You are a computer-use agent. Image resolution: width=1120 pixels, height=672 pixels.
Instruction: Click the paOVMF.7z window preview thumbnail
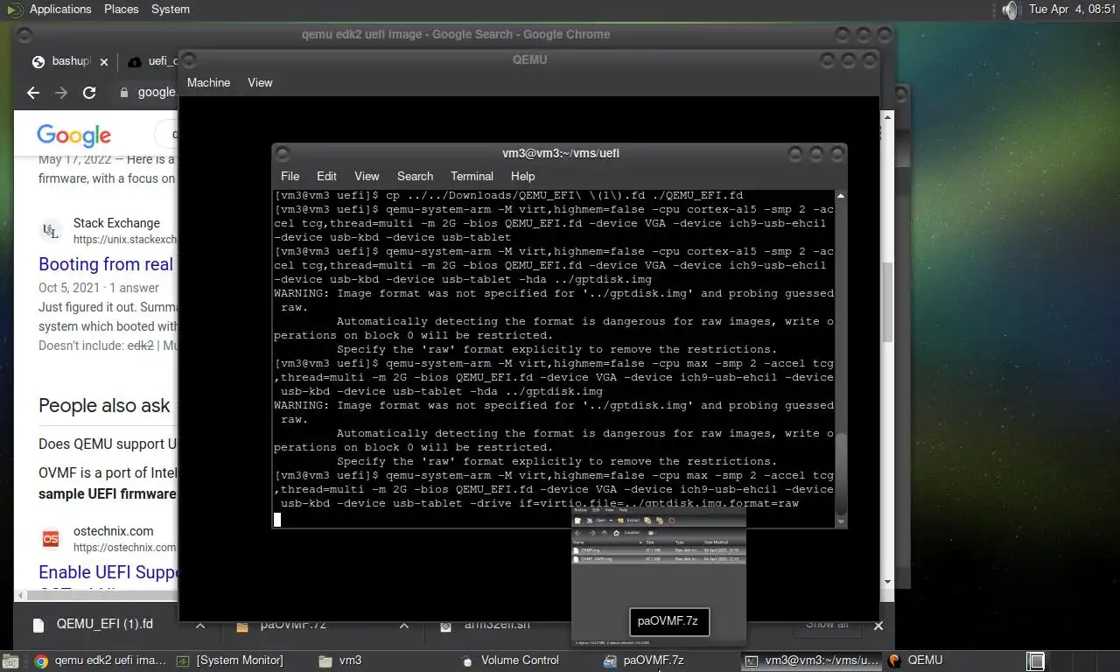(x=659, y=577)
